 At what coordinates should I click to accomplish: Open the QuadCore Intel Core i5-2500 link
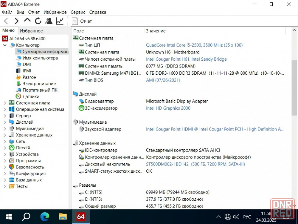coord(194,45)
